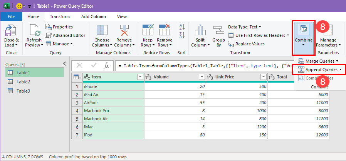Click the Macbook Pro cell
This screenshot has width=346, height=161.
click(x=113, y=111)
